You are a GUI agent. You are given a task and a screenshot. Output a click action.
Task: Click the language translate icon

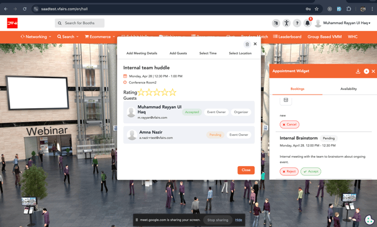pyautogui.click(x=276, y=23)
